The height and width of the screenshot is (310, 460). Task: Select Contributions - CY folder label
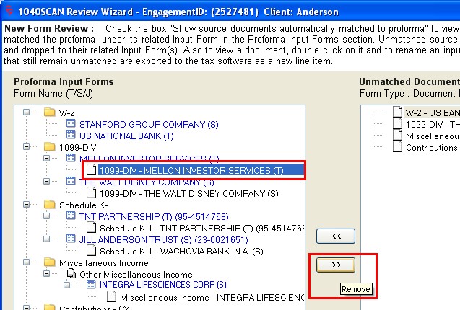[x=94, y=308]
